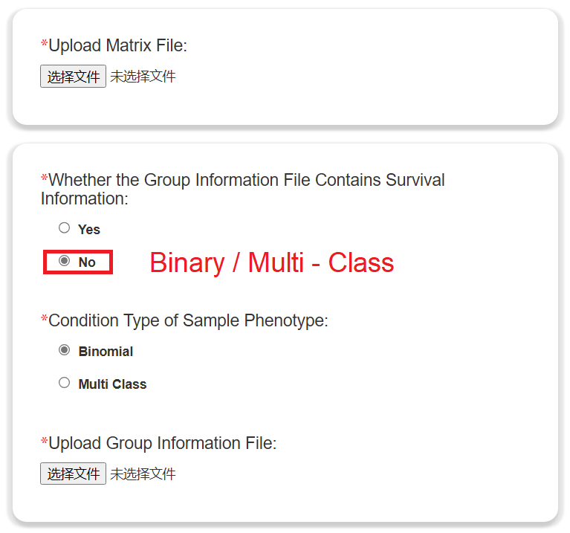This screenshot has height=533, width=570.
Task: Choose the Binomial condition type radio button
Action: click(65, 350)
